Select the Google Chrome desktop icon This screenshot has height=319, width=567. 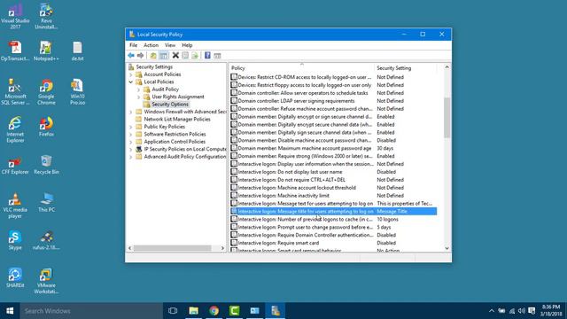[x=46, y=92]
